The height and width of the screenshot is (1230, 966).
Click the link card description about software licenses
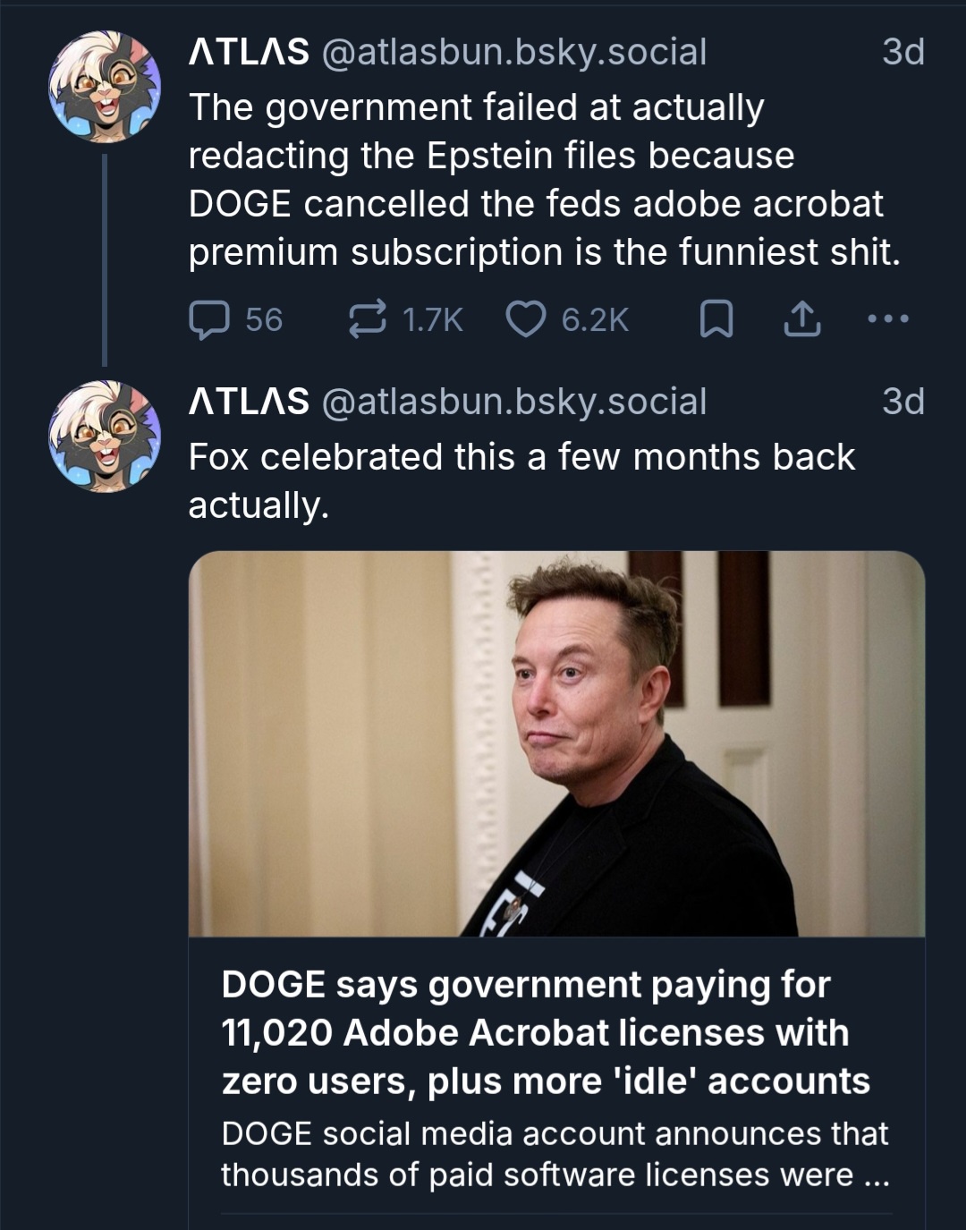tap(555, 1154)
